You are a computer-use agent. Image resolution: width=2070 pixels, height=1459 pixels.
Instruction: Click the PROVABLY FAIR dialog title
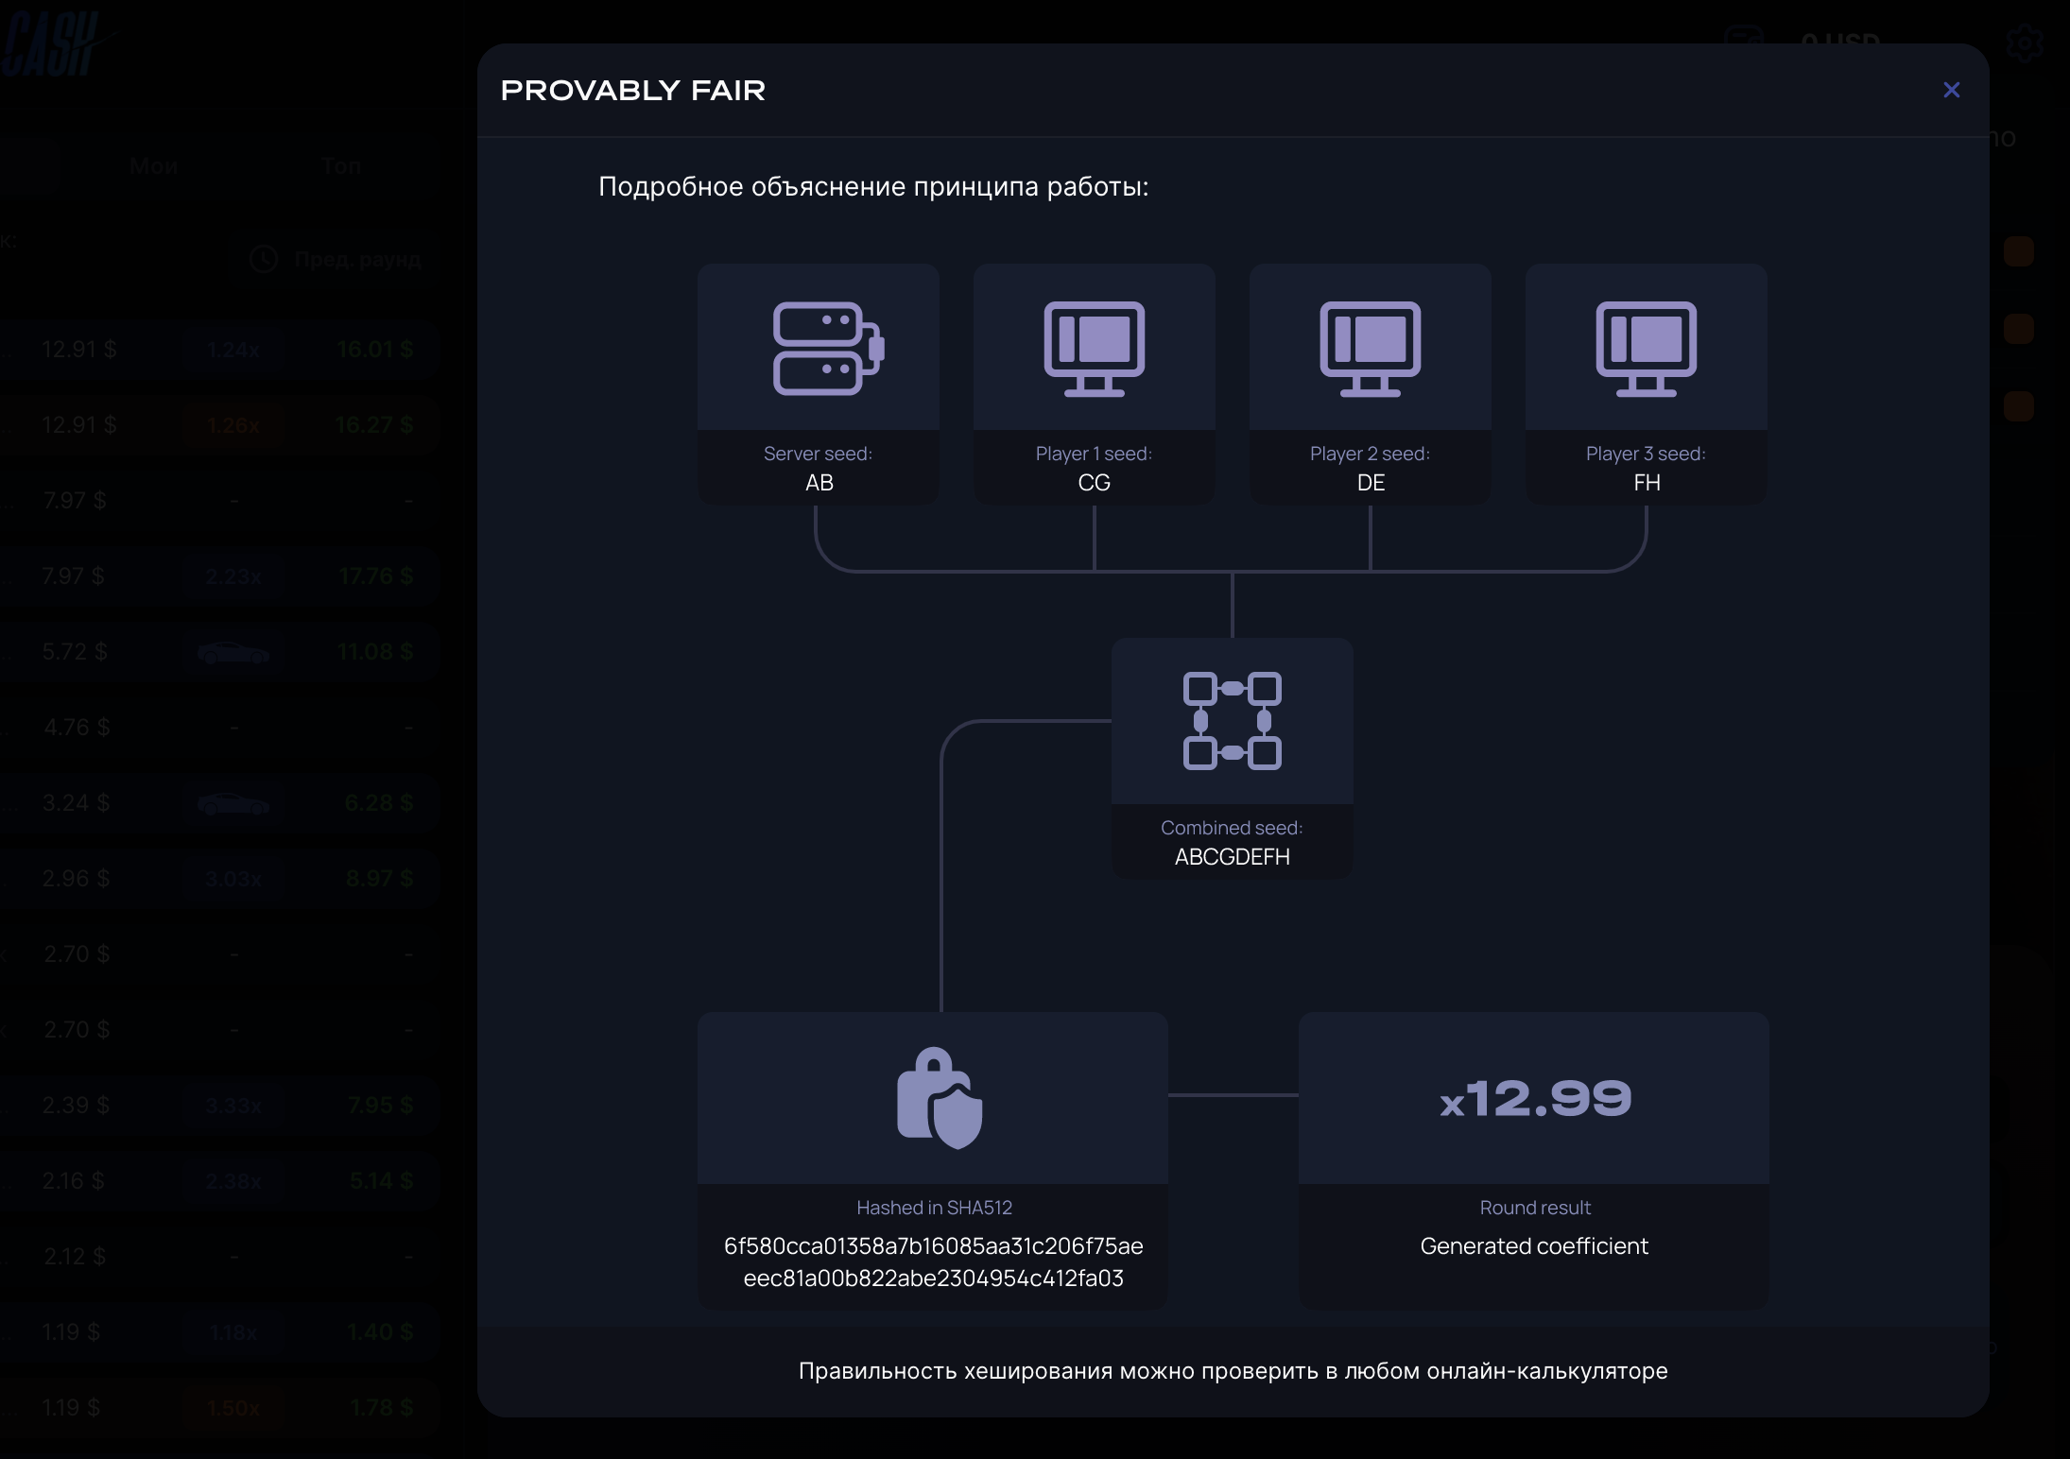pos(633,91)
